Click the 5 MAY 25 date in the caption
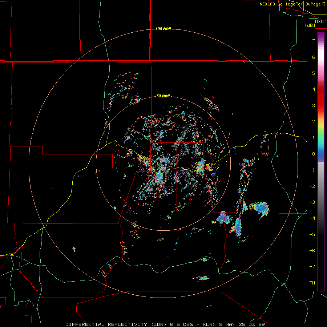This screenshot has height=327, width=327. click(x=233, y=324)
